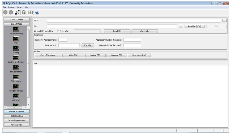Expand the Expert Mode panel
Viewport: 231px width, 134px height.
[17, 24]
